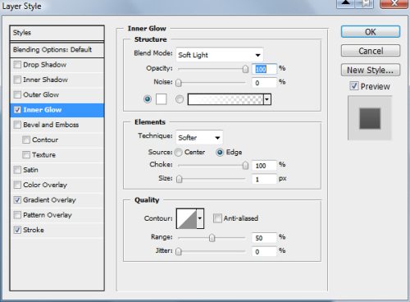Click the layer style preview thumbnail
410x302 pixels.
coord(370,118)
